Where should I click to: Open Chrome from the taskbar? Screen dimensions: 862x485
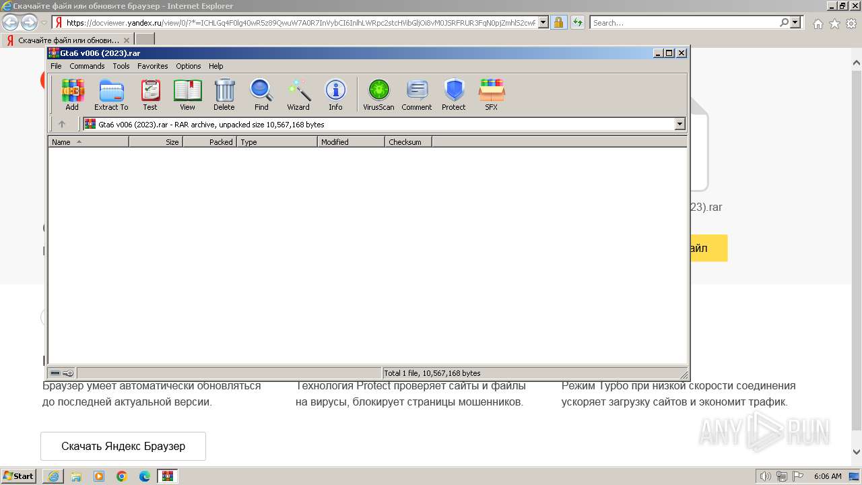tap(122, 476)
